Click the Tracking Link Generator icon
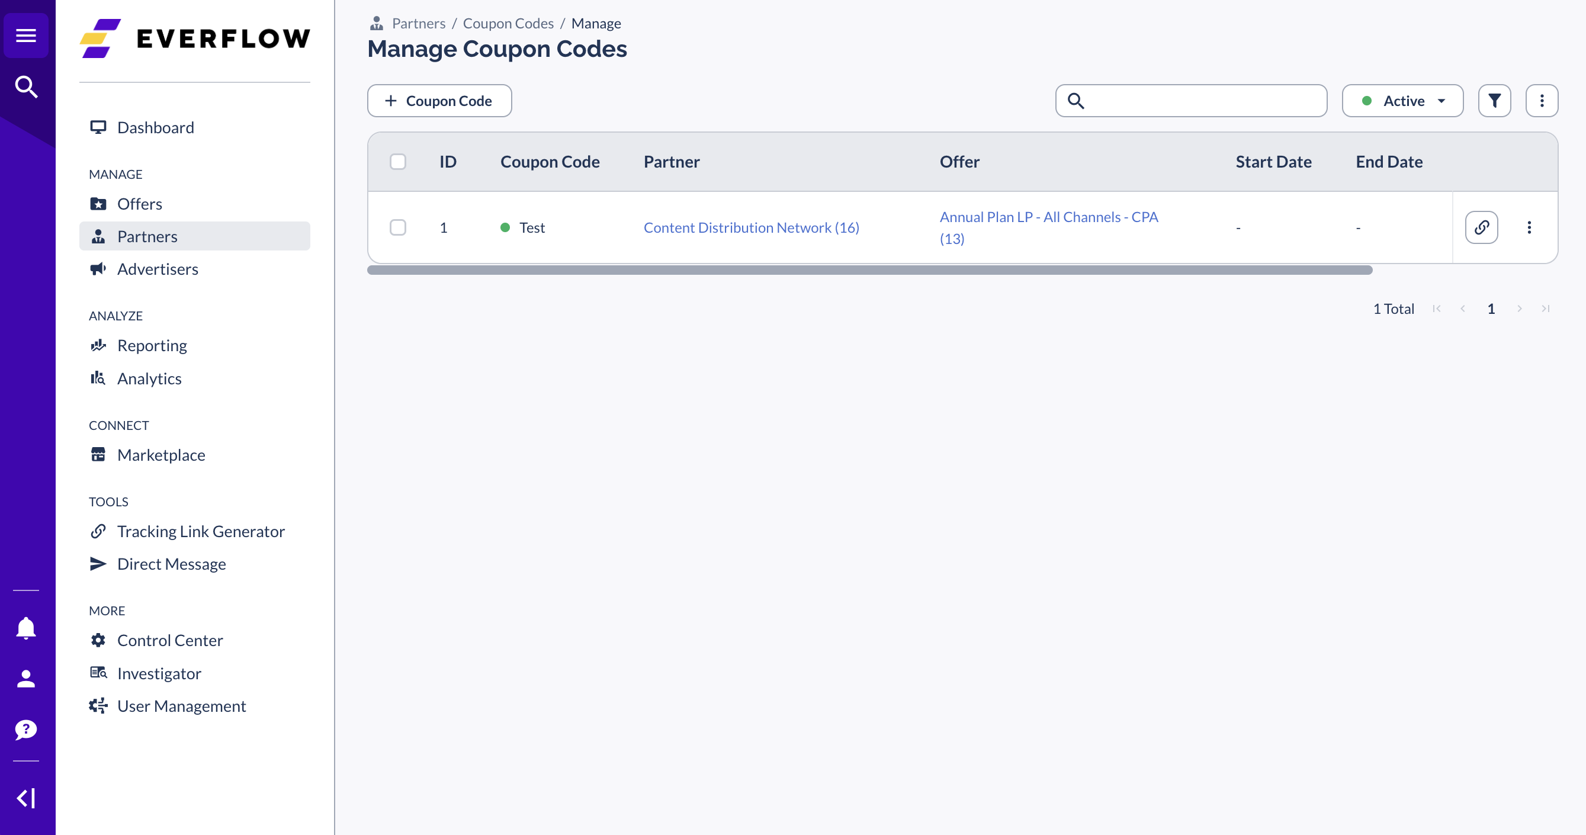Screen dimensions: 1586x835 98,531
